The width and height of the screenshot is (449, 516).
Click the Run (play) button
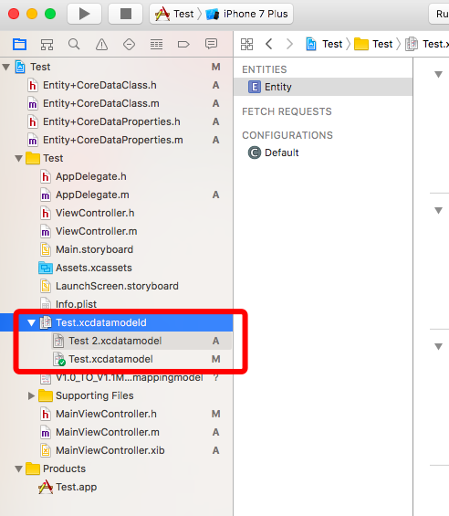[84, 14]
